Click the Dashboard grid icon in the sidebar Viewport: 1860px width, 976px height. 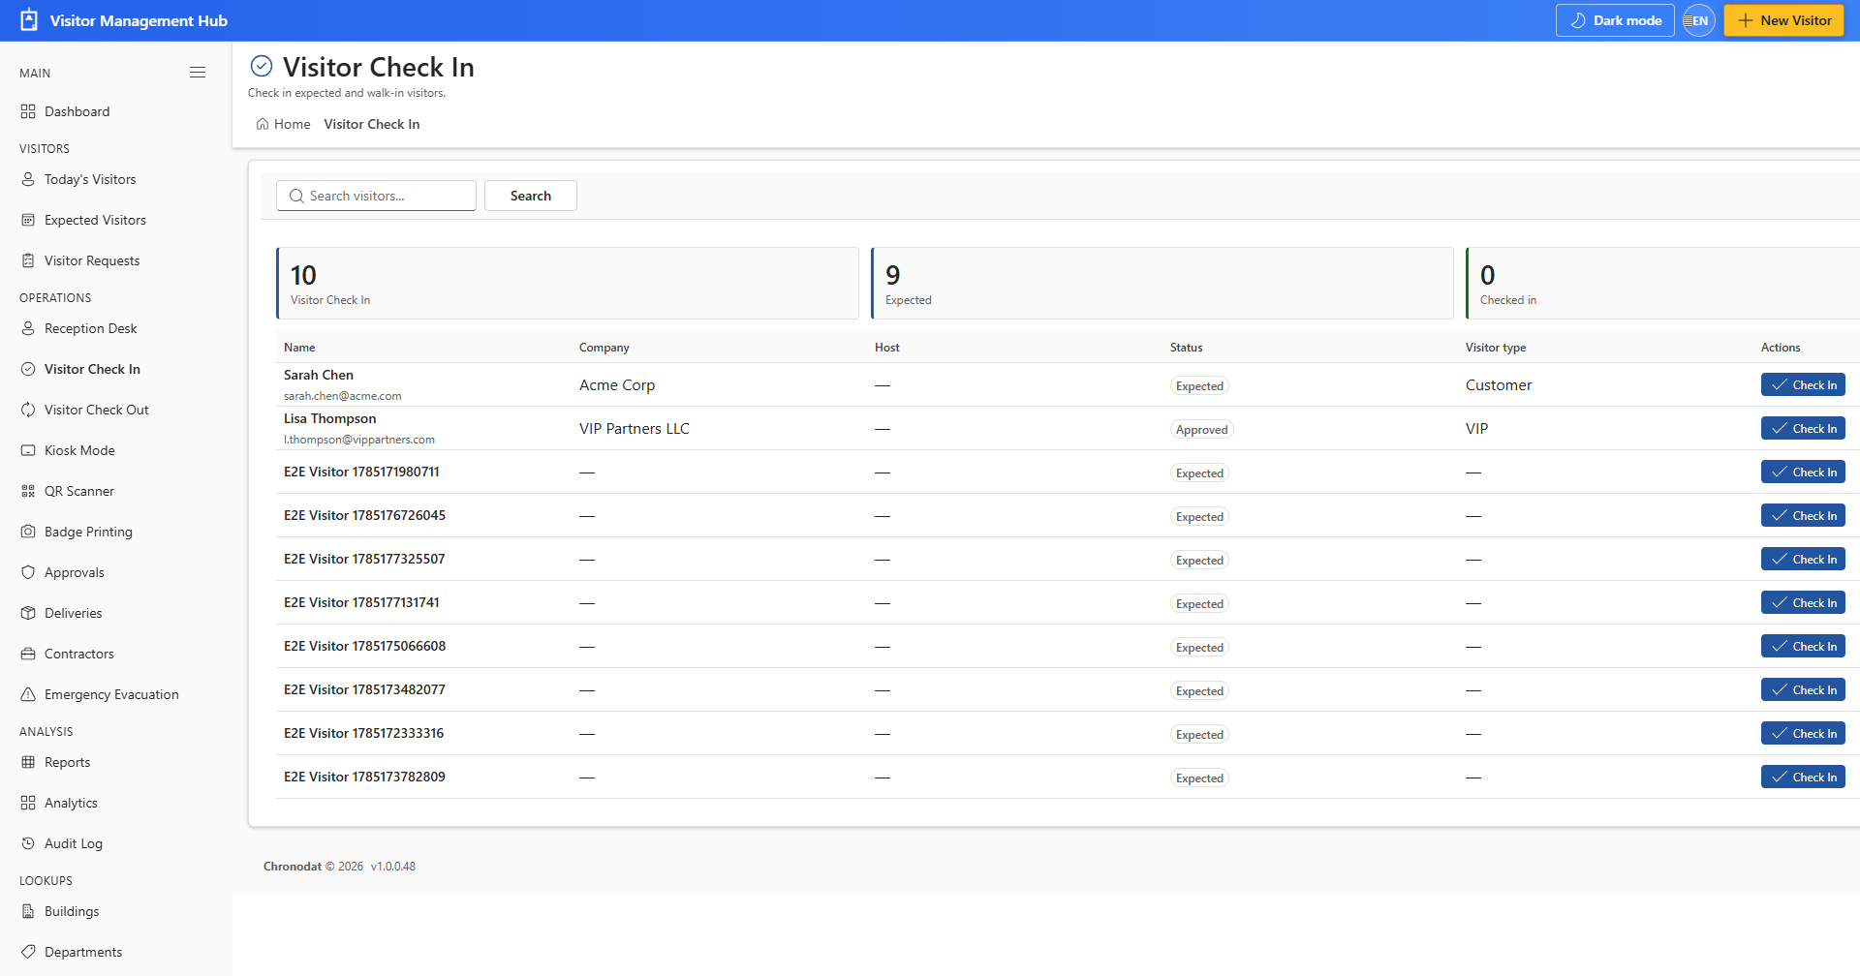(28, 111)
